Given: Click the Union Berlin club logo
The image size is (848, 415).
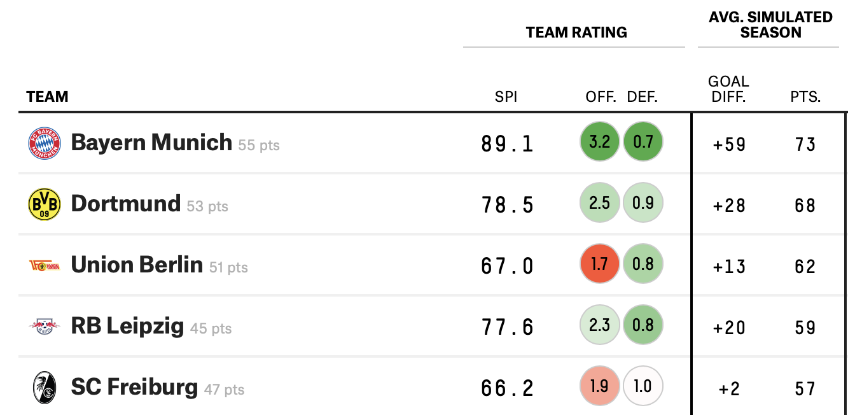Looking at the screenshot, I should tap(45, 265).
